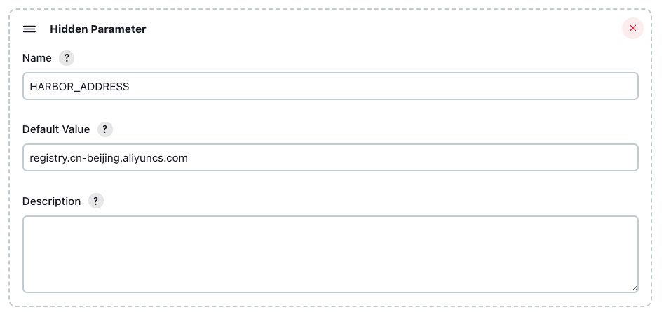Click the three-line reorder icon at top-left
Viewport: 664px width, 312px height.
click(x=29, y=29)
